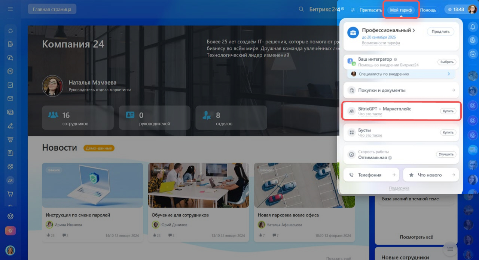Open the Поддержка link
Screen dimensions: 479x260
(x=399, y=188)
